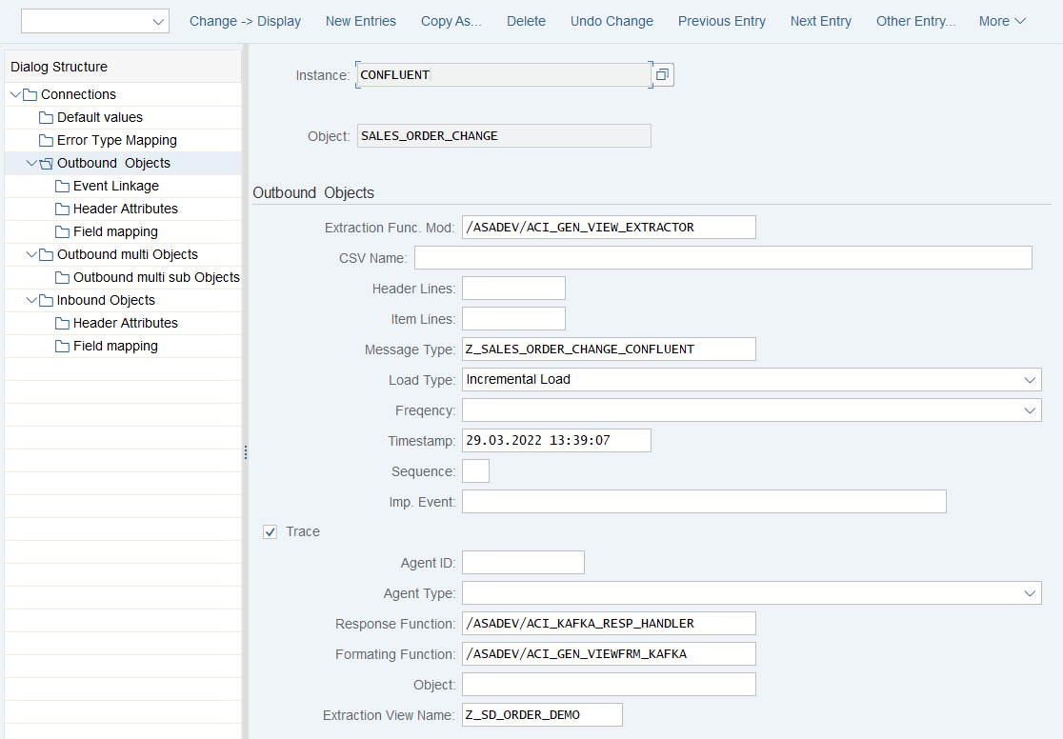Image resolution: width=1063 pixels, height=739 pixels.
Task: Click the Connections folder icon
Action: point(30,94)
